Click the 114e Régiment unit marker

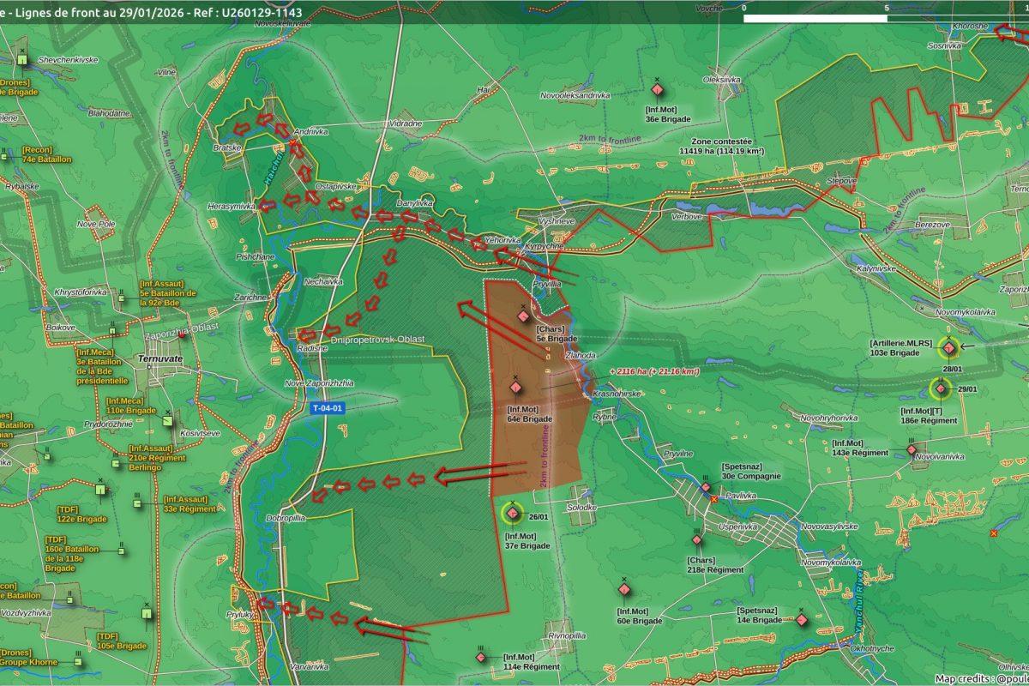pyautogui.click(x=482, y=657)
